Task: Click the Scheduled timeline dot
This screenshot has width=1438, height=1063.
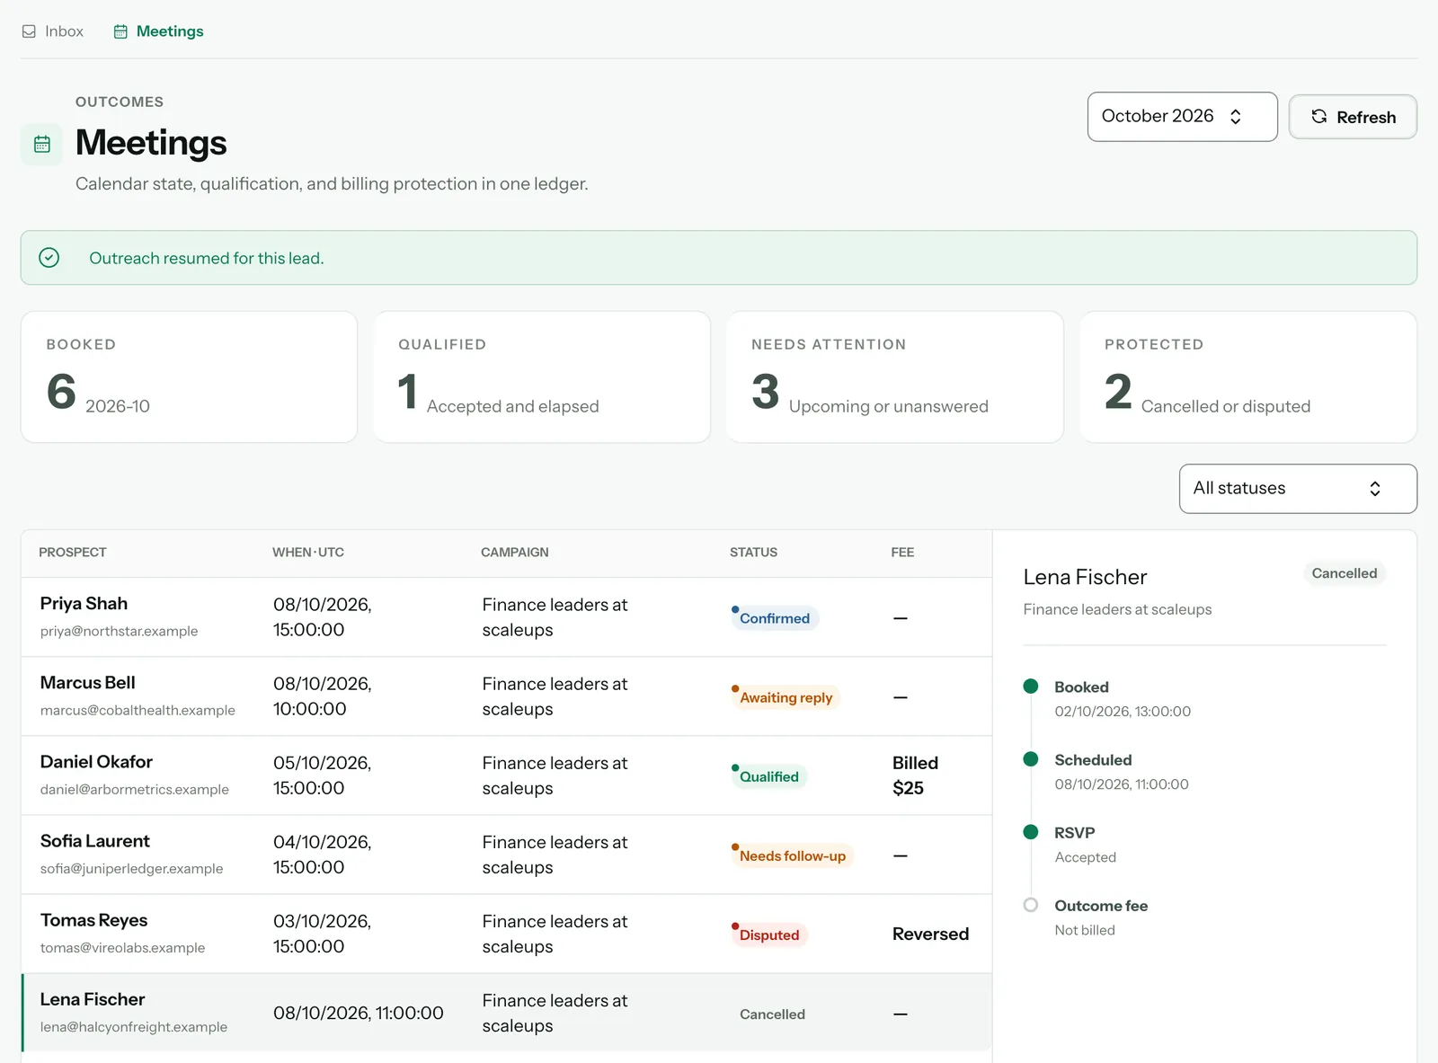Action: tap(1031, 759)
